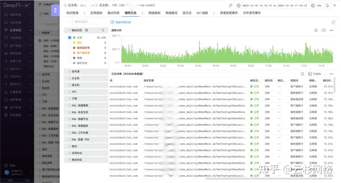This screenshot has height=183, width=341.
Task: Click the 指标中心 gauge icon in sidebar
Action: [x=6, y=69]
